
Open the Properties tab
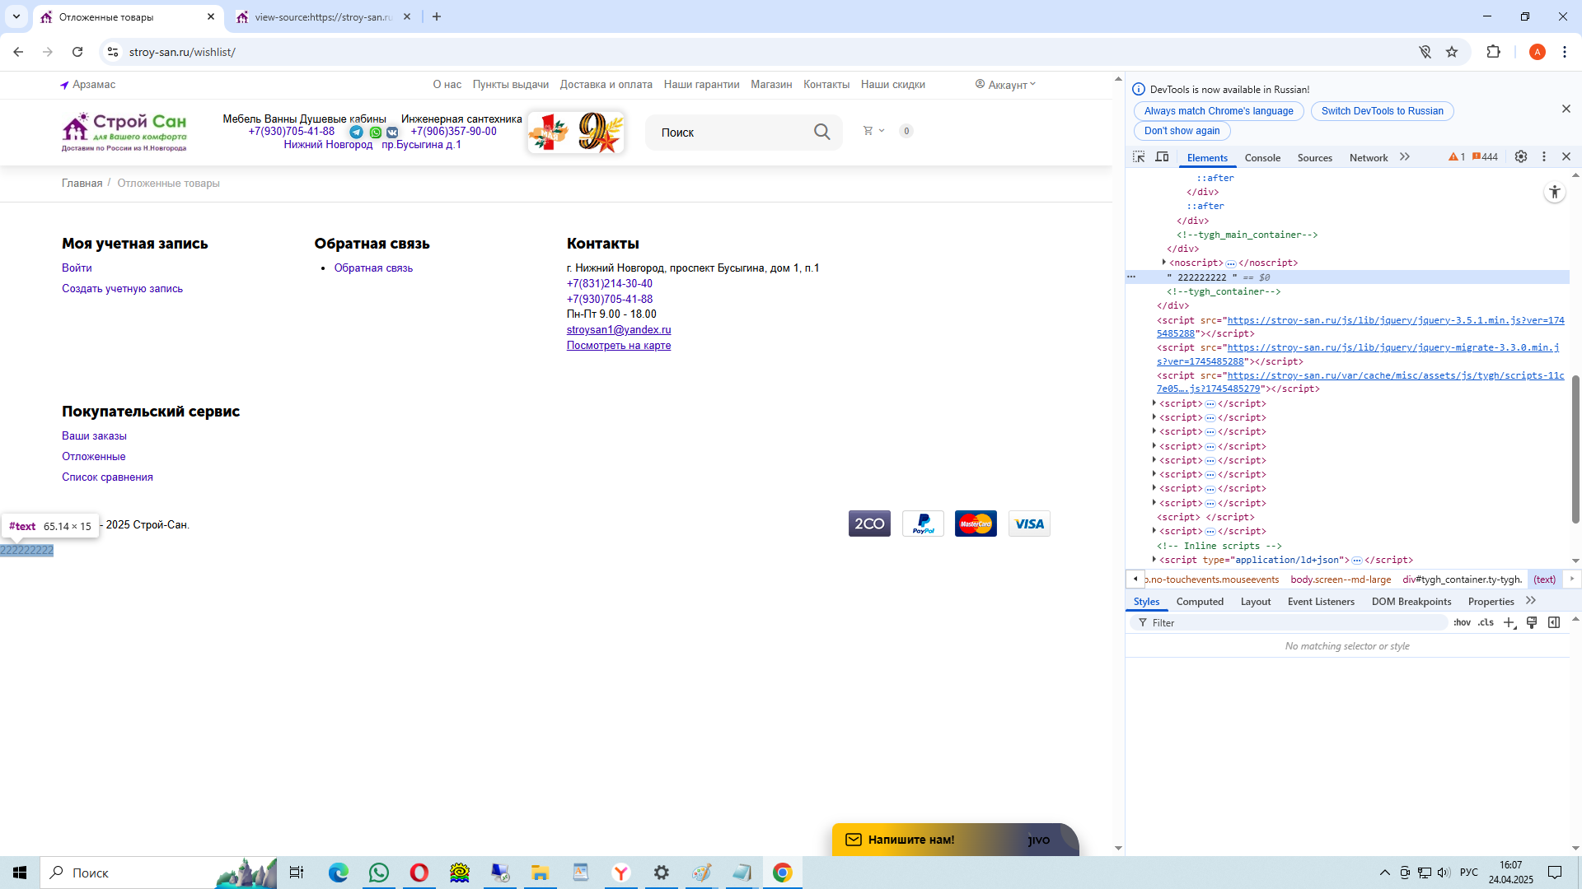point(1491,602)
